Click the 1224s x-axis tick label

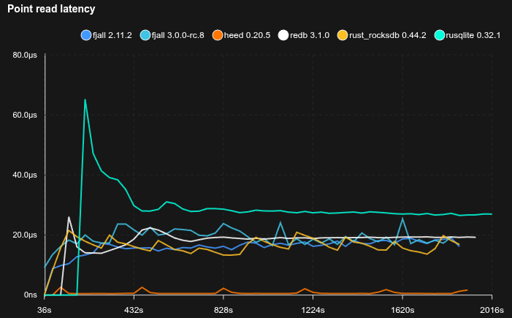[x=313, y=311]
